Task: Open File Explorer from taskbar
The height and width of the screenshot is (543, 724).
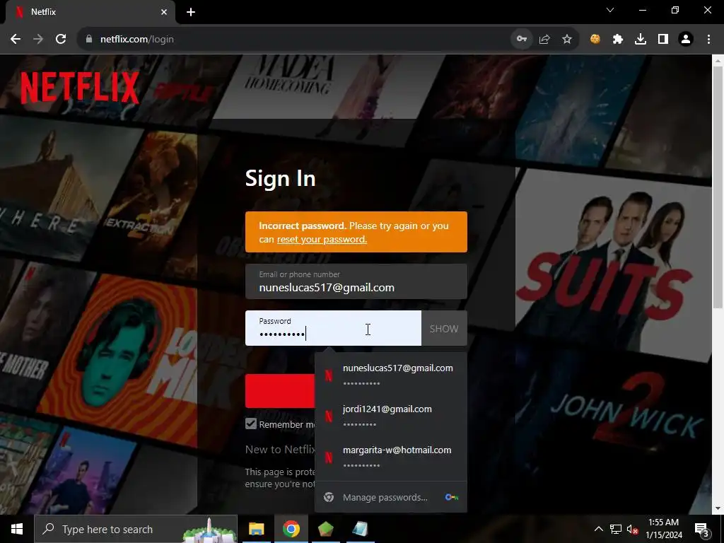Action: (x=256, y=529)
